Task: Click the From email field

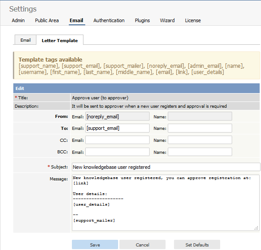Action: (117, 116)
